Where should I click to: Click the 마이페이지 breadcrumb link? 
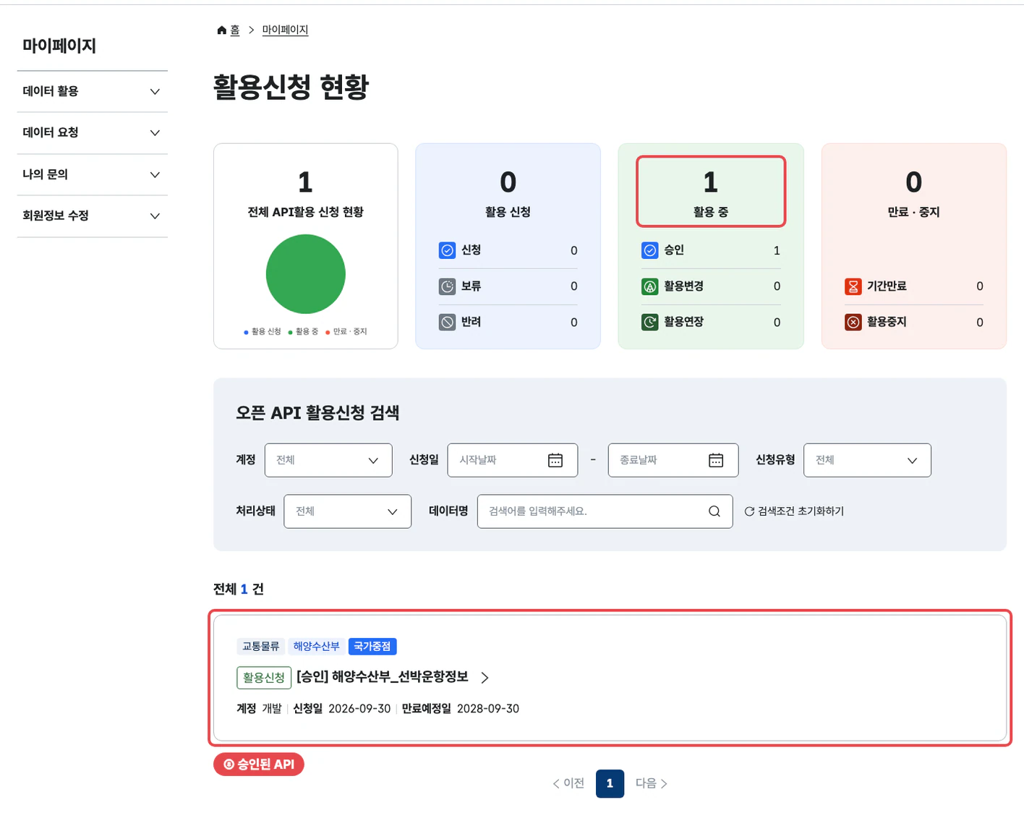point(285,30)
